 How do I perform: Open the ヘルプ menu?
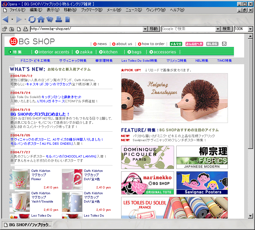(177, 10)
